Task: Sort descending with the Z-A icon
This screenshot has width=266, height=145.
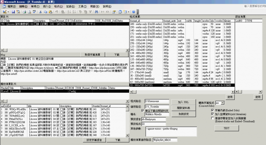Action: tap(74, 12)
